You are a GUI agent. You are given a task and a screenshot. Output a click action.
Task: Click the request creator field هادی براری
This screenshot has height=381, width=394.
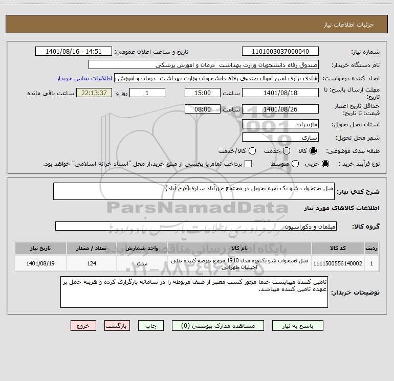[x=216, y=78]
